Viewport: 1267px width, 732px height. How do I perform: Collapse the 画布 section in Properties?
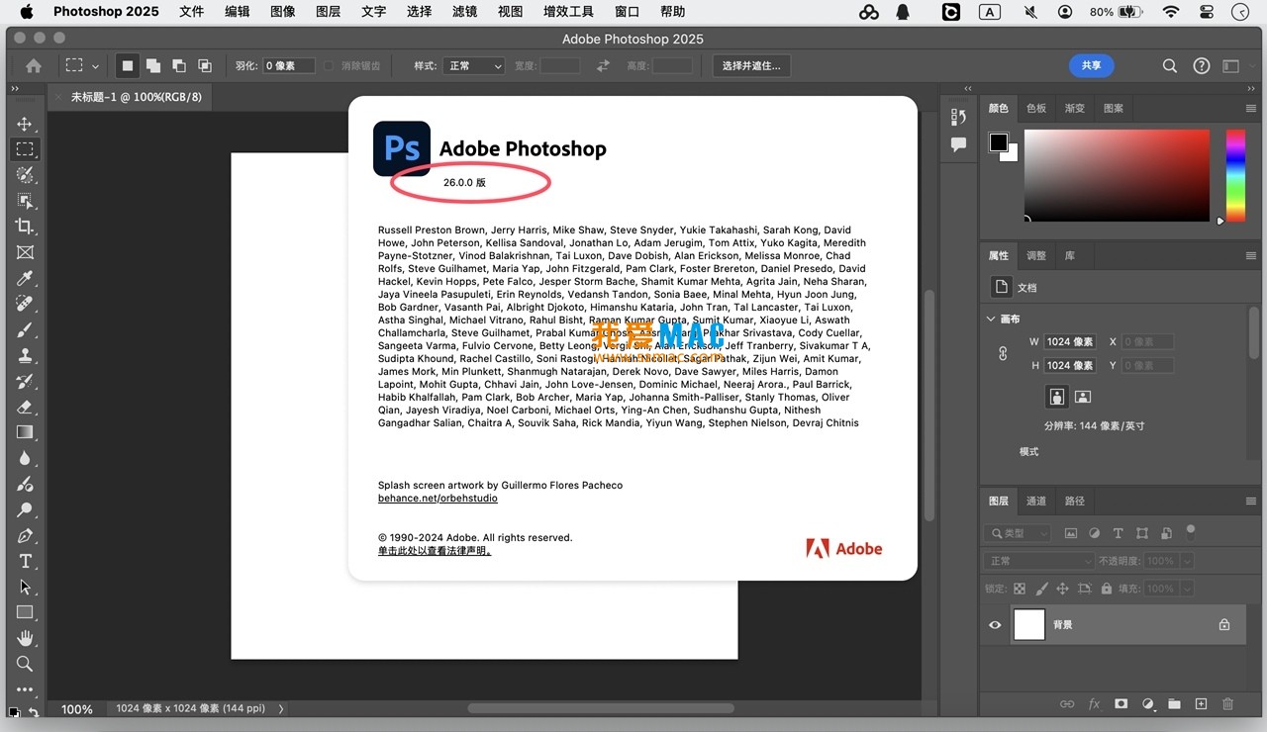(990, 319)
